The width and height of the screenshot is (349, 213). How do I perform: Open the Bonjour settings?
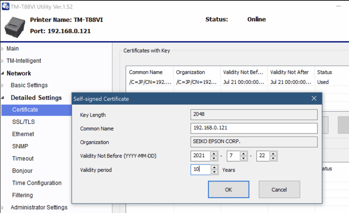[22, 171]
